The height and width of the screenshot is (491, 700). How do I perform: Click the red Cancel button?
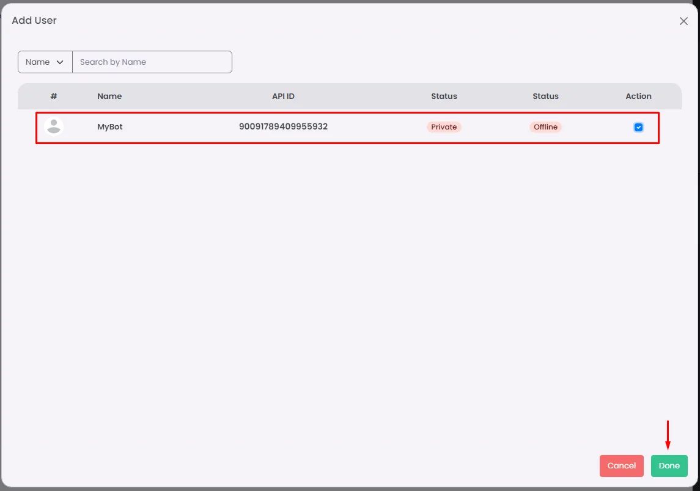621,465
